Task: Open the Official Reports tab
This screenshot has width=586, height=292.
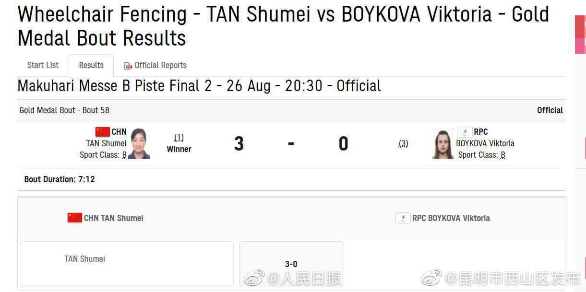Action: tap(160, 65)
